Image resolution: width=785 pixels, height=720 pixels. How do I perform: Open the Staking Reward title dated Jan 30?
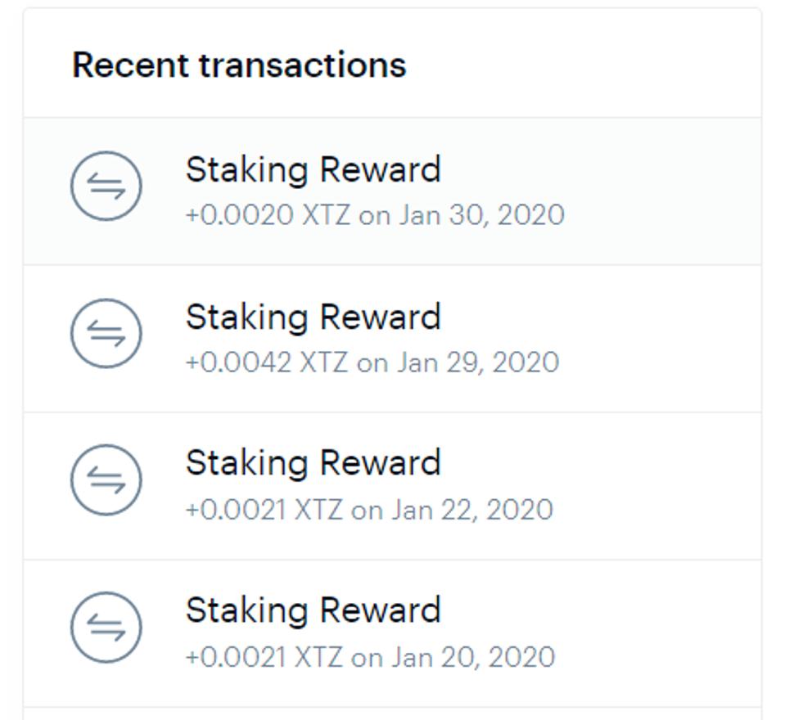point(313,170)
